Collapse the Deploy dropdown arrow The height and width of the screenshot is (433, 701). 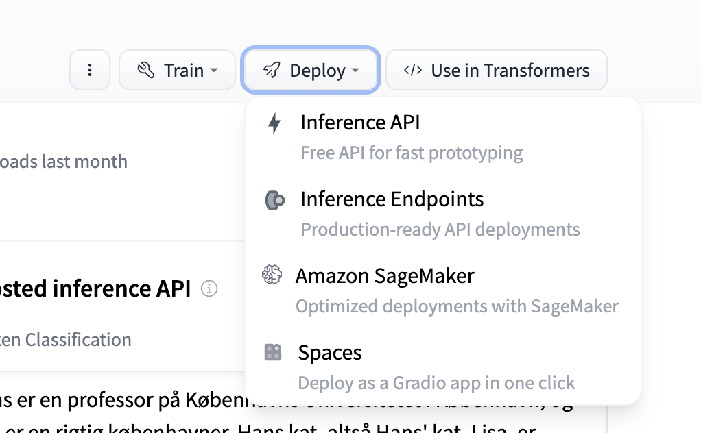355,71
